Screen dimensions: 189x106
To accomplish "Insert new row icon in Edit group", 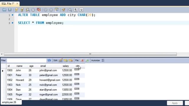I will (x=66, y=60).
